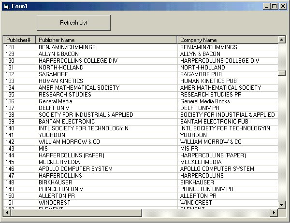The width and height of the screenshot is (290, 223).
Task: Select publisher number 142
Action: click(10, 142)
